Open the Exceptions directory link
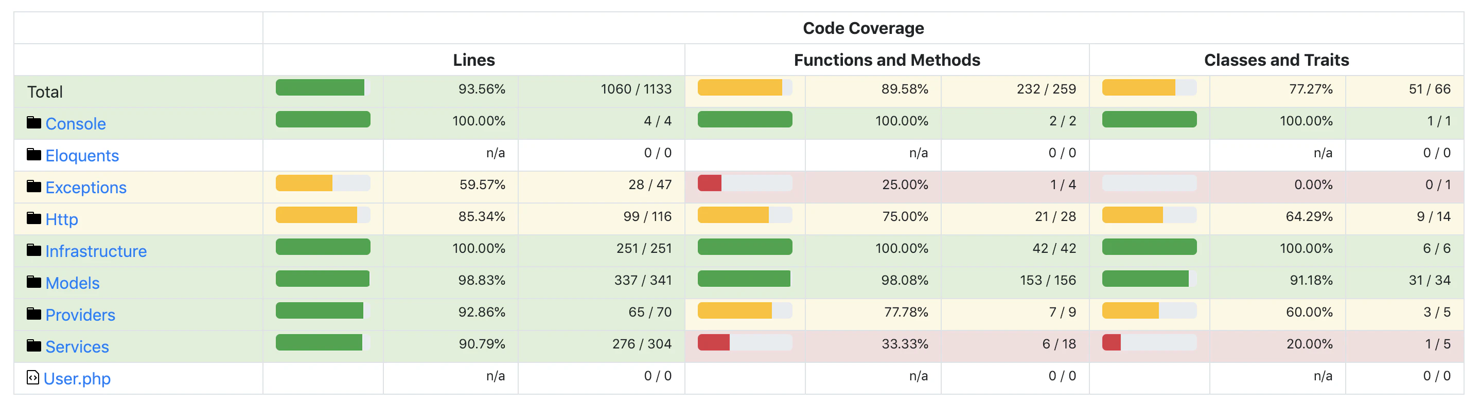1480x405 pixels. [86, 188]
